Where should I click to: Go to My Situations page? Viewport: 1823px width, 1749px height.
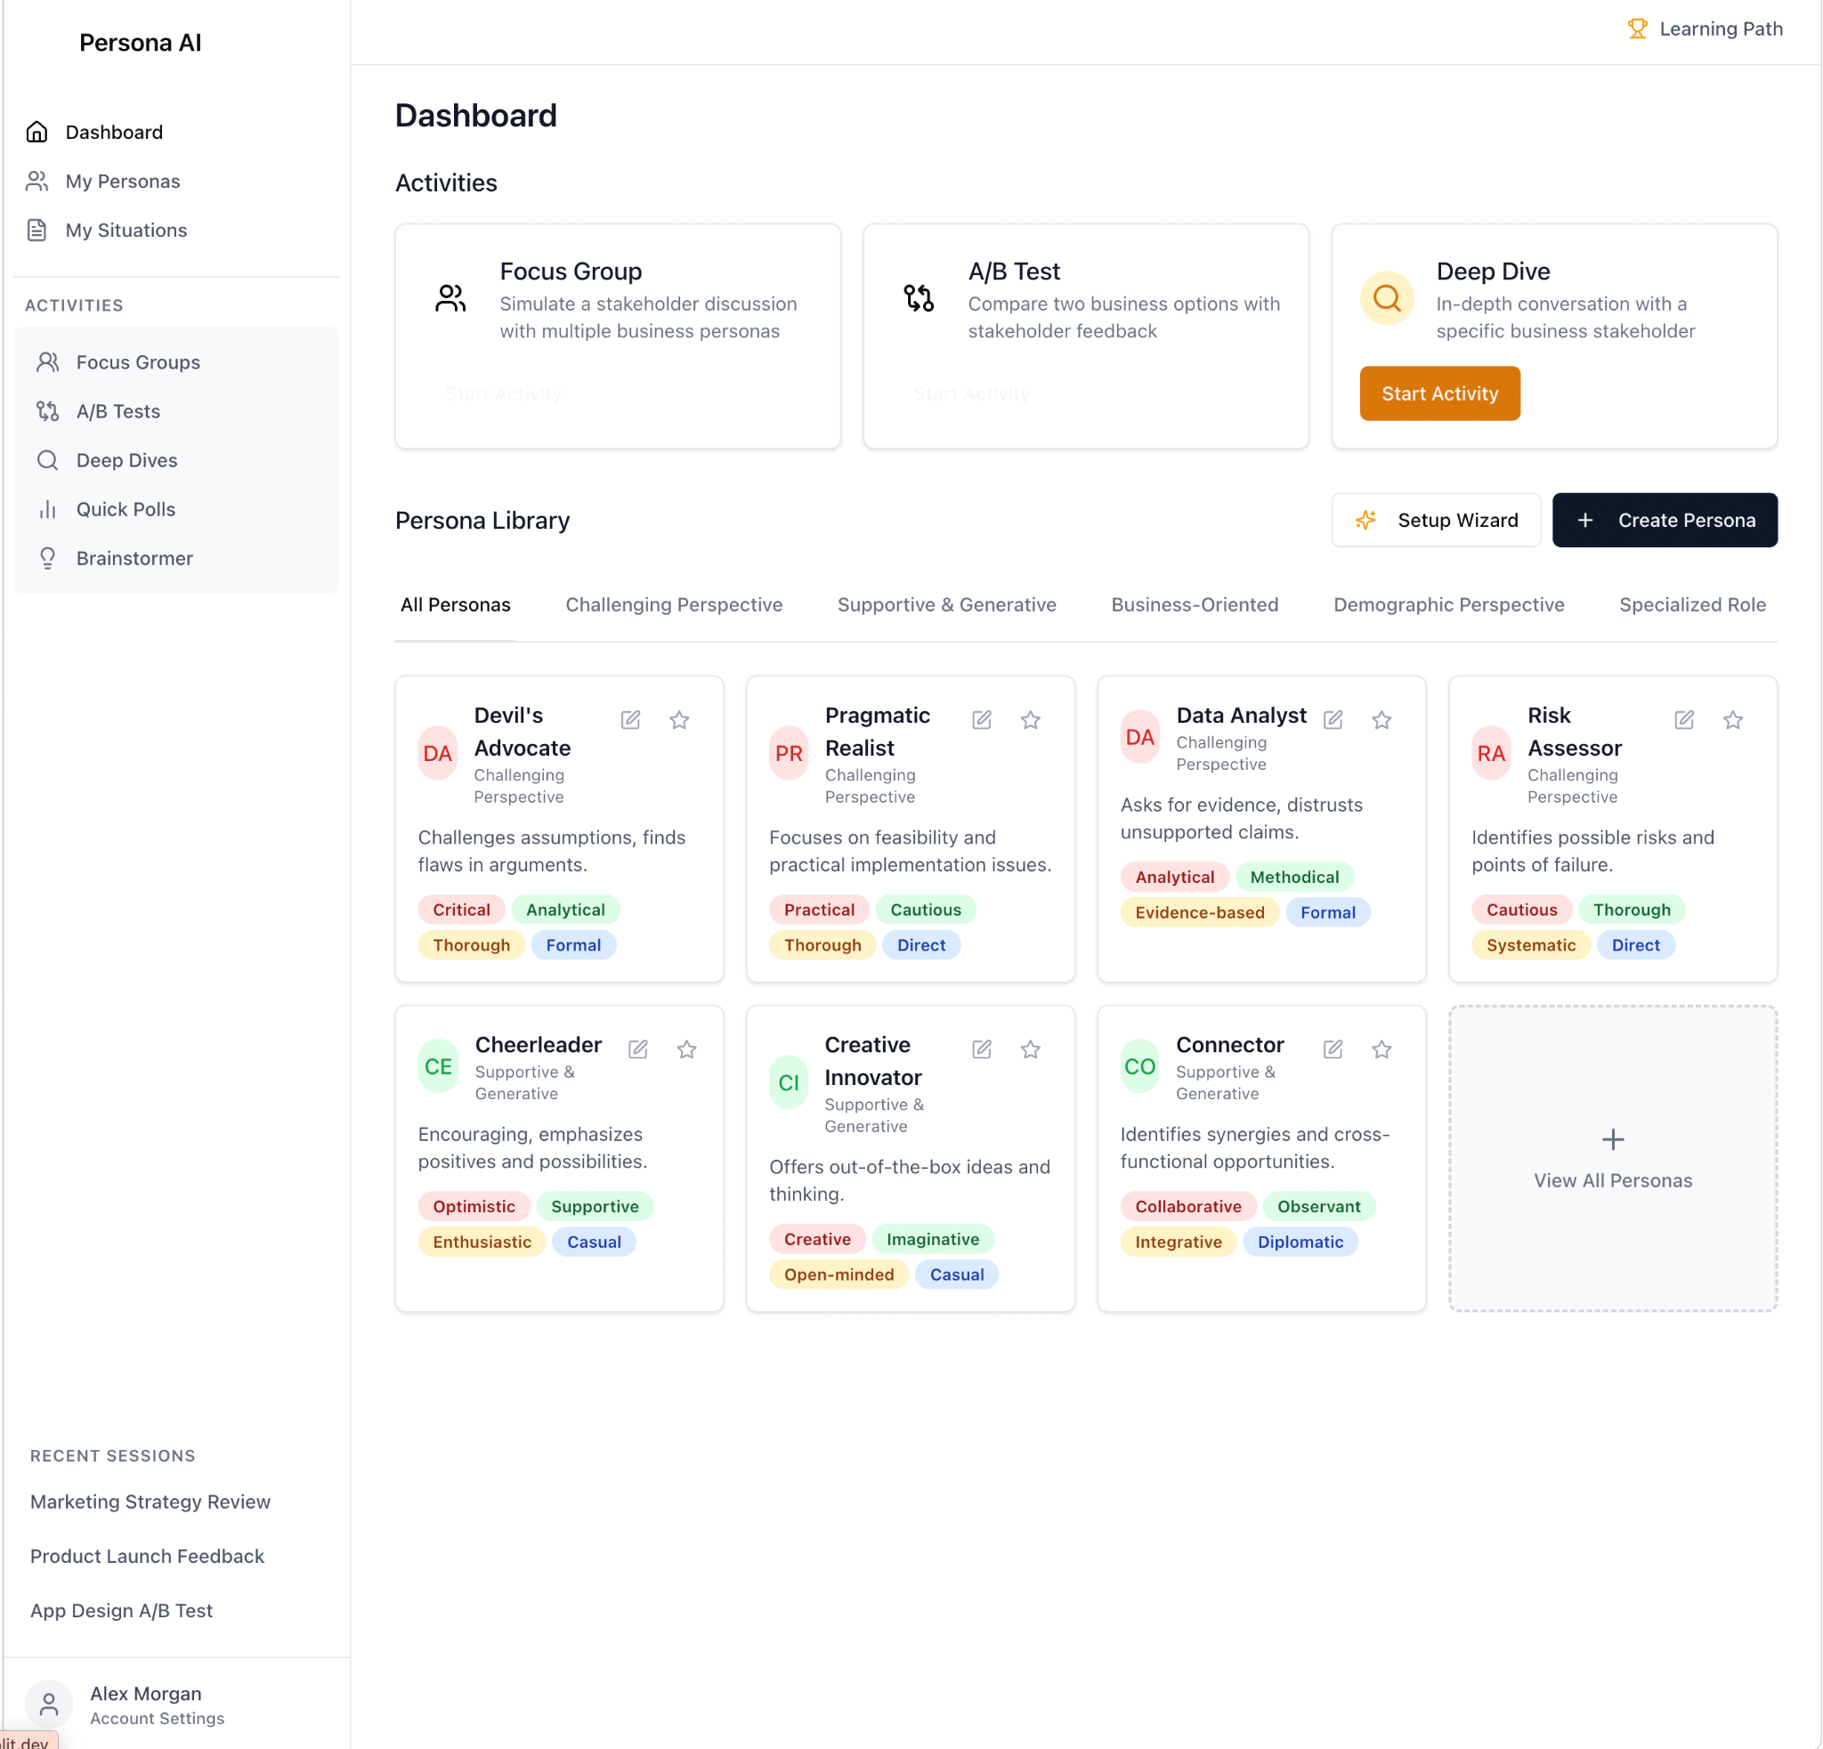[126, 230]
